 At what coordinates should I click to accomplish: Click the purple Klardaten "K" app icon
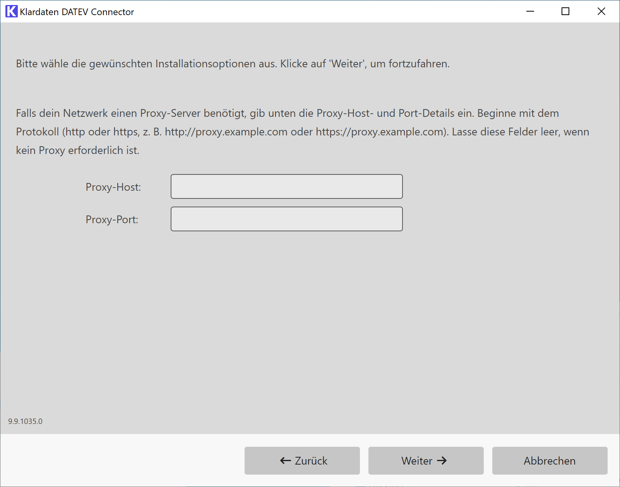[11, 11]
